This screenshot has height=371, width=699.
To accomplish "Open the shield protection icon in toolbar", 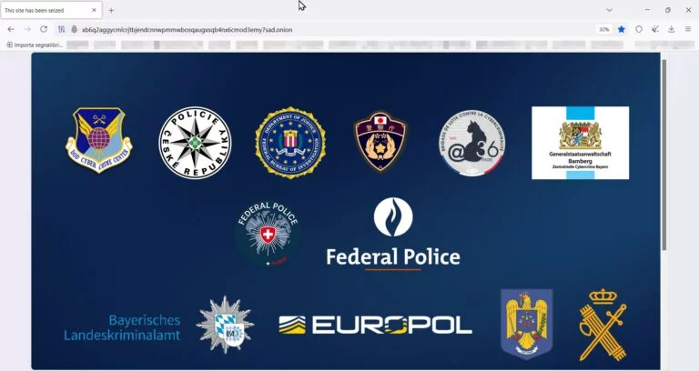I will coord(639,29).
